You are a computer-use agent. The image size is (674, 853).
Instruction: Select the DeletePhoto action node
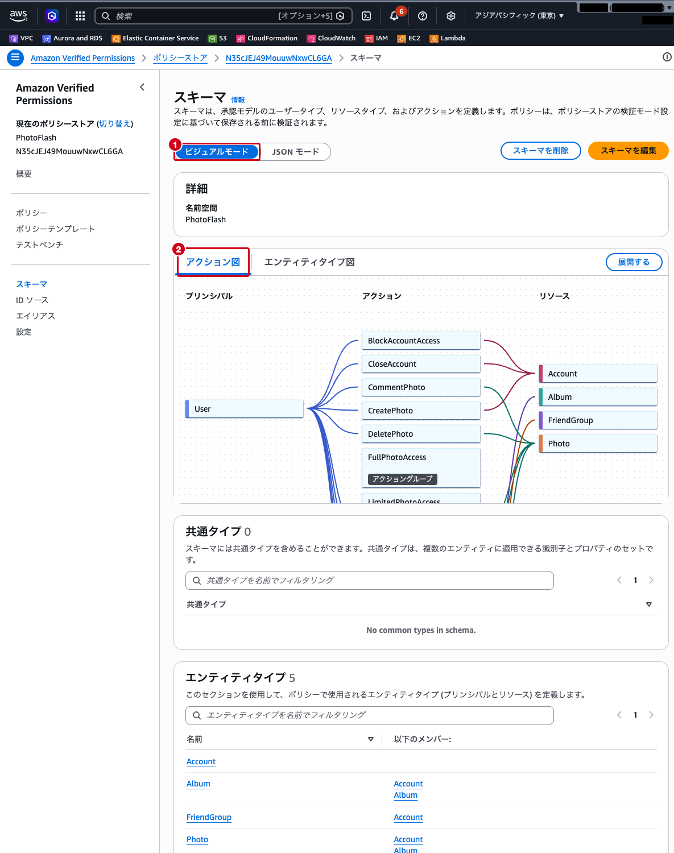click(421, 434)
